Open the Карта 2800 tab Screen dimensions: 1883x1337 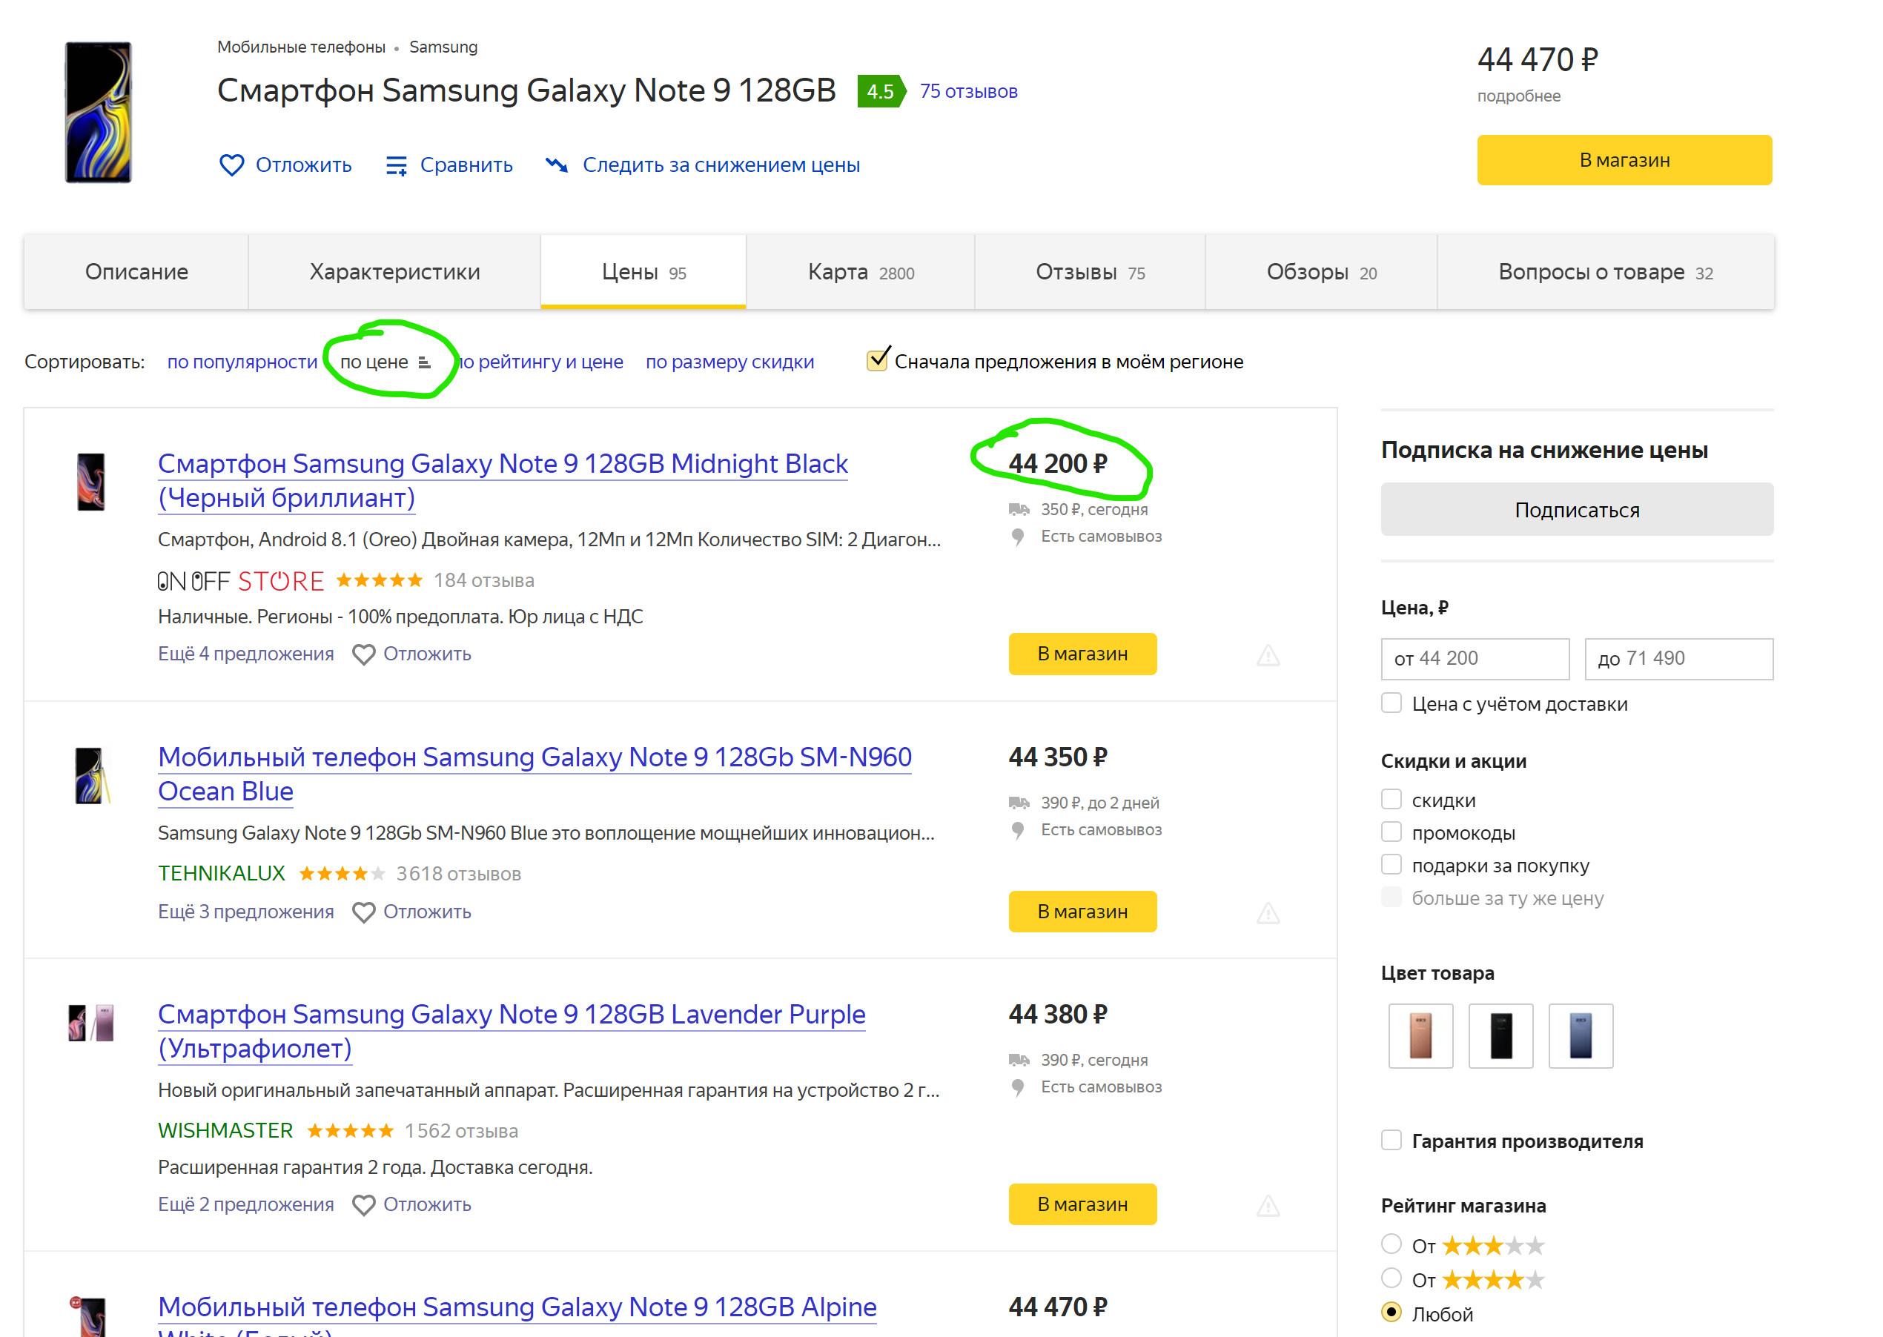tap(861, 272)
